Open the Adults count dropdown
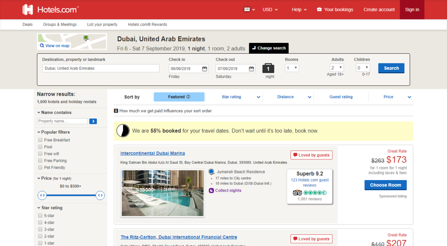 pyautogui.click(x=337, y=68)
